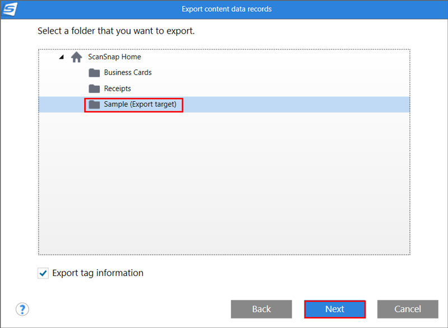Collapse the ScanSnap Home tree node
448x328 pixels.
[60, 57]
